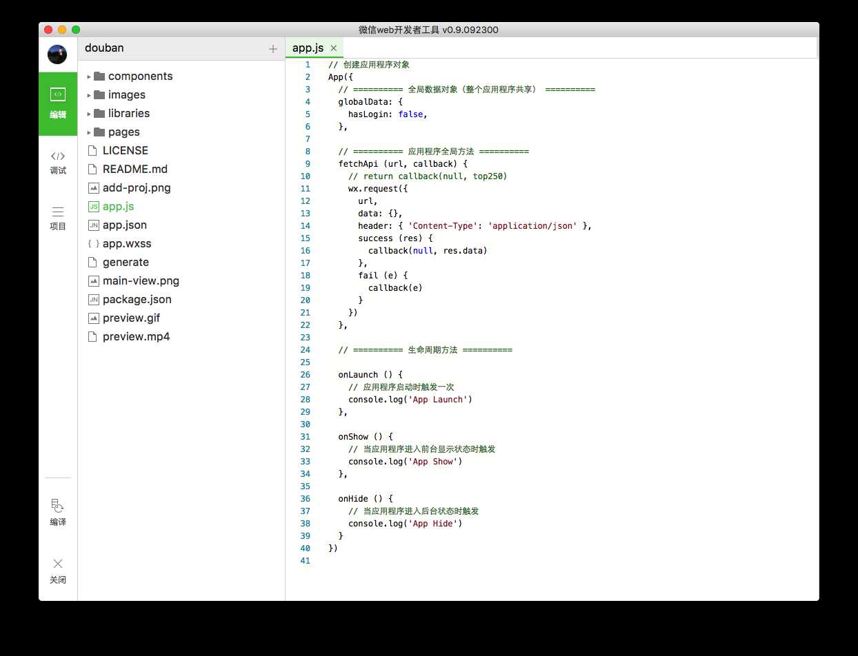This screenshot has width=858, height=656.
Task: Click the 'Content-Type' string in code
Action: point(447,226)
